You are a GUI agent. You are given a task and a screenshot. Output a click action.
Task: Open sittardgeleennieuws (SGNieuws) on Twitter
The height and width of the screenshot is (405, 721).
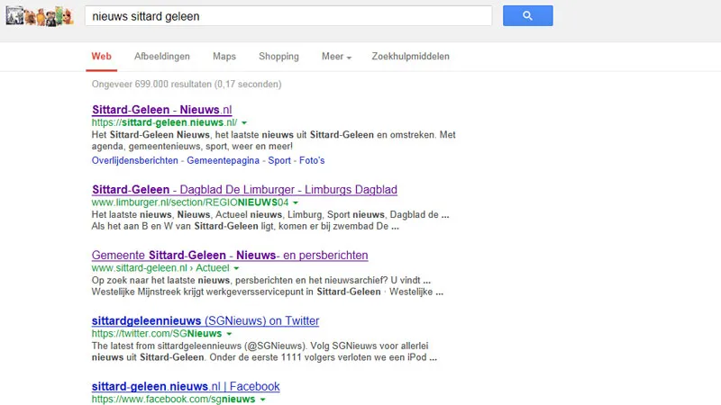205,321
